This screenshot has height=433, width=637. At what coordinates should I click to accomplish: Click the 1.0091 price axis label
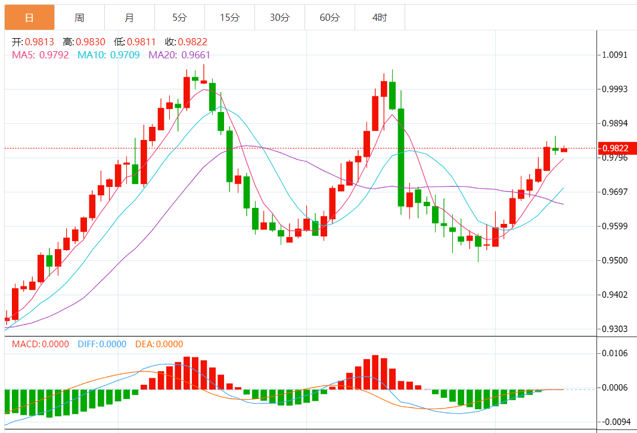coord(615,55)
